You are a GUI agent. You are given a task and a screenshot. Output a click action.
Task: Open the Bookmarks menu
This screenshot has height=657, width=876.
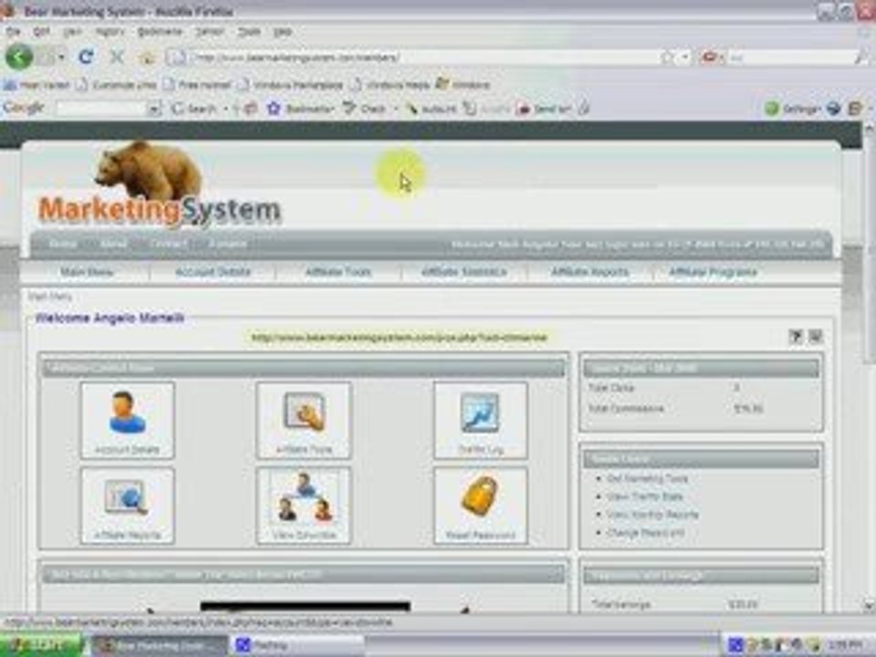tap(160, 31)
